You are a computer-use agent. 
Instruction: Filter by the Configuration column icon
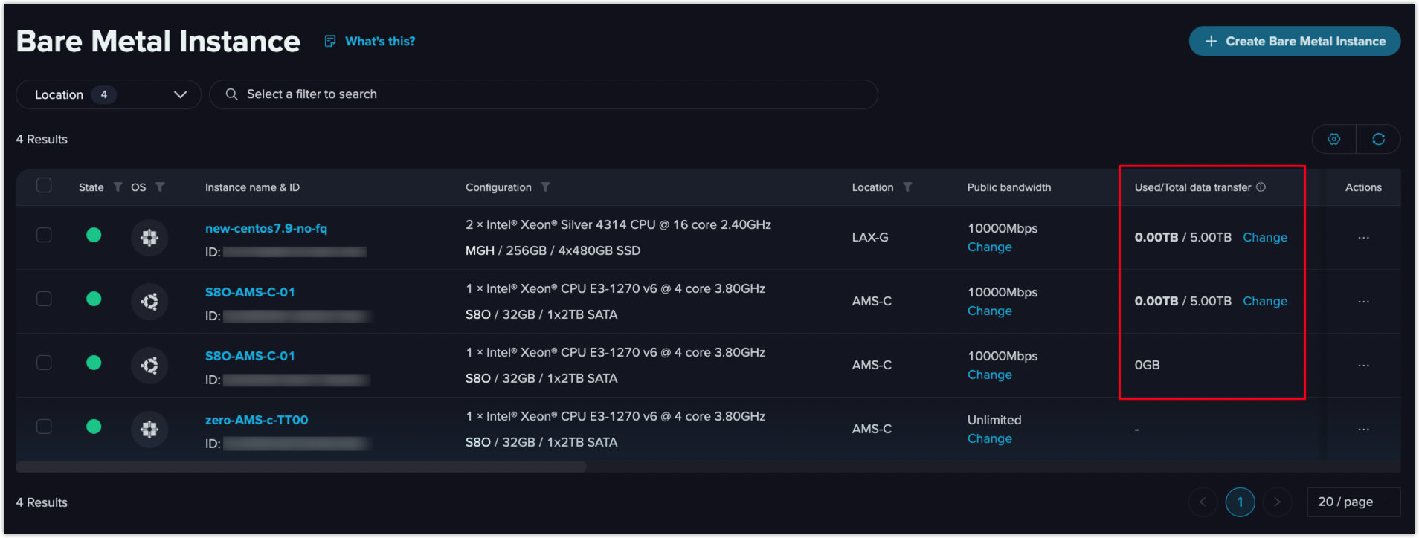pos(545,187)
